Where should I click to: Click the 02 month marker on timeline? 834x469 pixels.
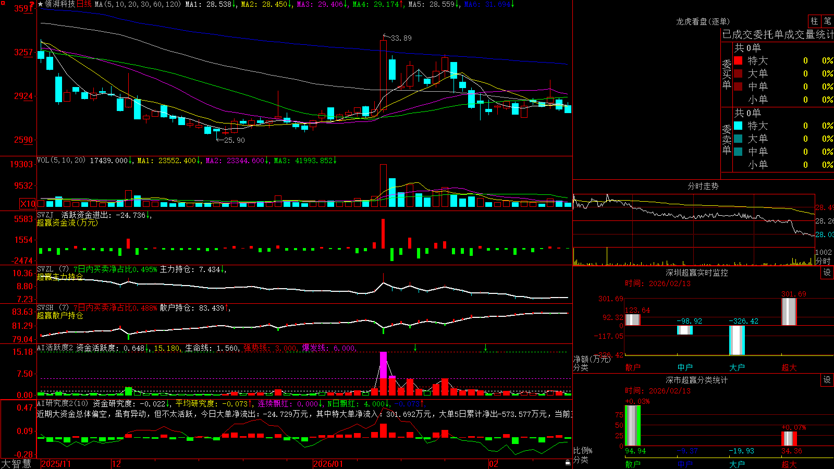point(493,464)
